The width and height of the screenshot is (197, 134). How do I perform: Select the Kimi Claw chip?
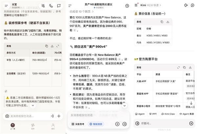click(168, 114)
